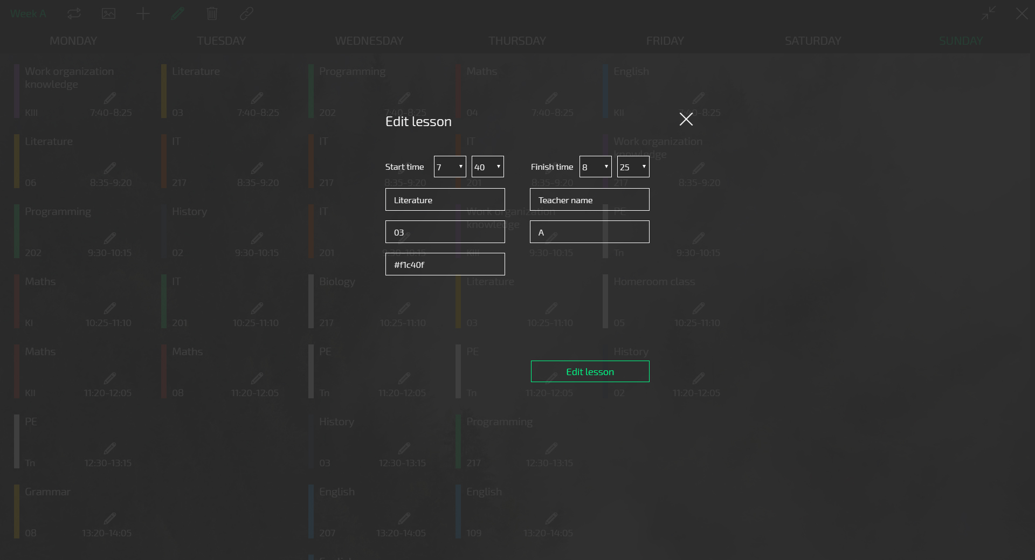The height and width of the screenshot is (560, 1035).
Task: Edit Monday Grammar 13:20-14:05 pencil icon
Action: click(x=110, y=518)
